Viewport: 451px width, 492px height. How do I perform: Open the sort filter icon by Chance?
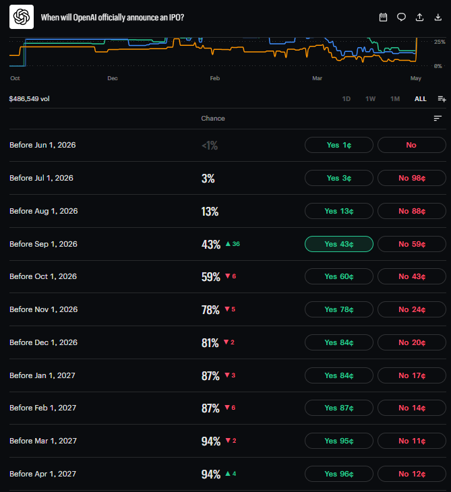tap(438, 119)
